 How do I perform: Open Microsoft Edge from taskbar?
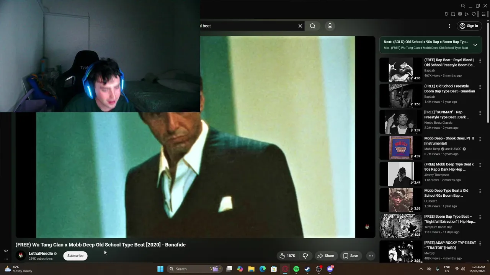point(263,269)
